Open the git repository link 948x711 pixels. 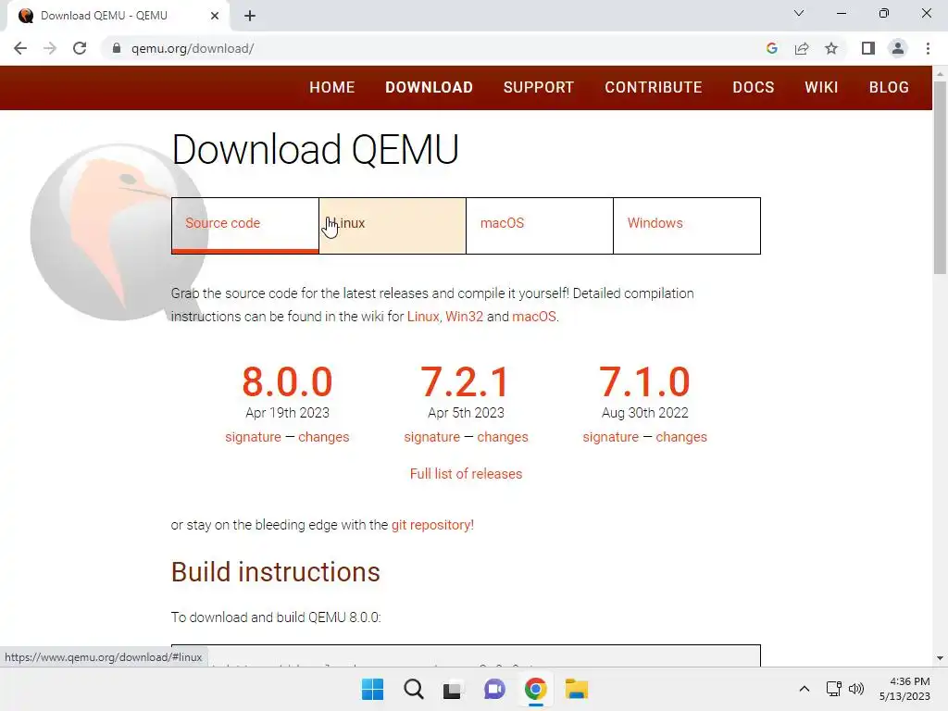[x=432, y=525]
